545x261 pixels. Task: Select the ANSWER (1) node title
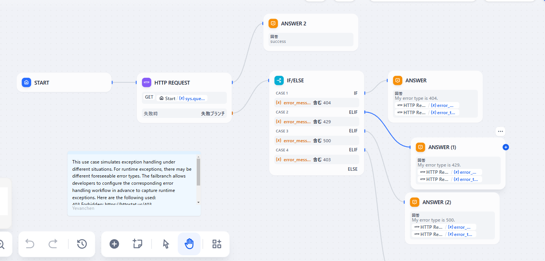(442, 147)
